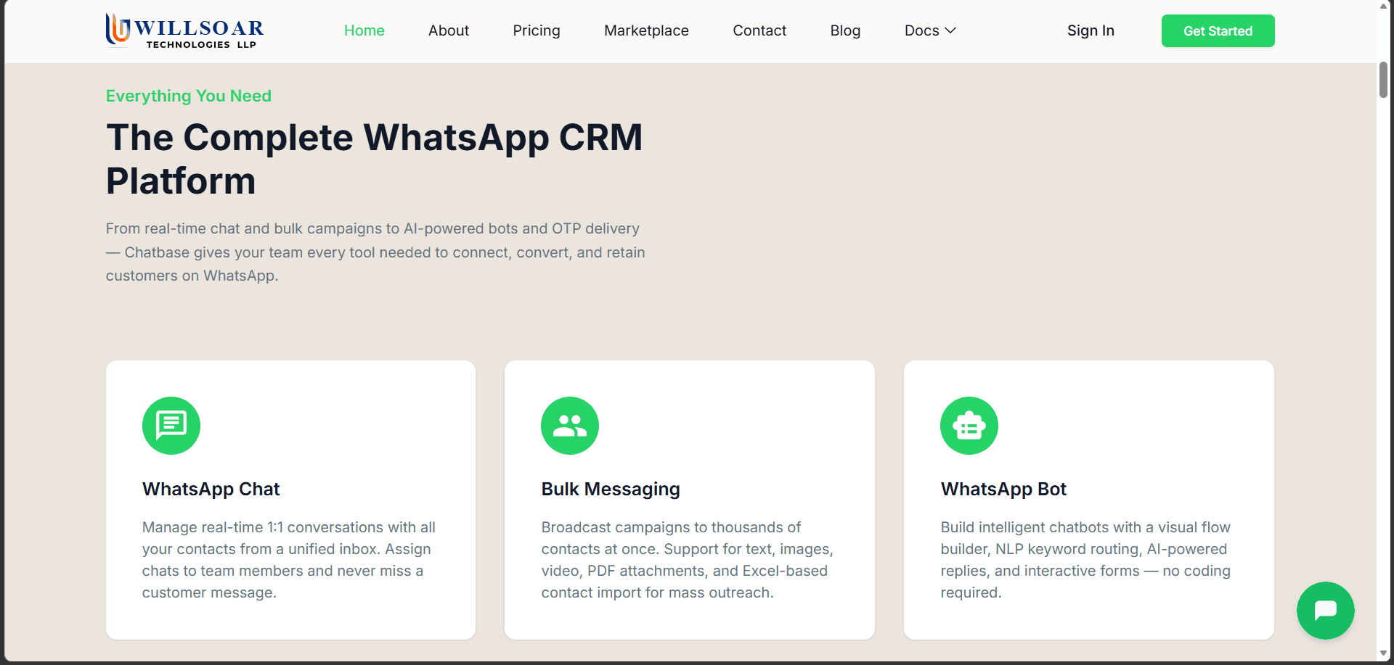1394x665 pixels.
Task: Click the 'Everything You Need' tagline
Action: [x=189, y=96]
